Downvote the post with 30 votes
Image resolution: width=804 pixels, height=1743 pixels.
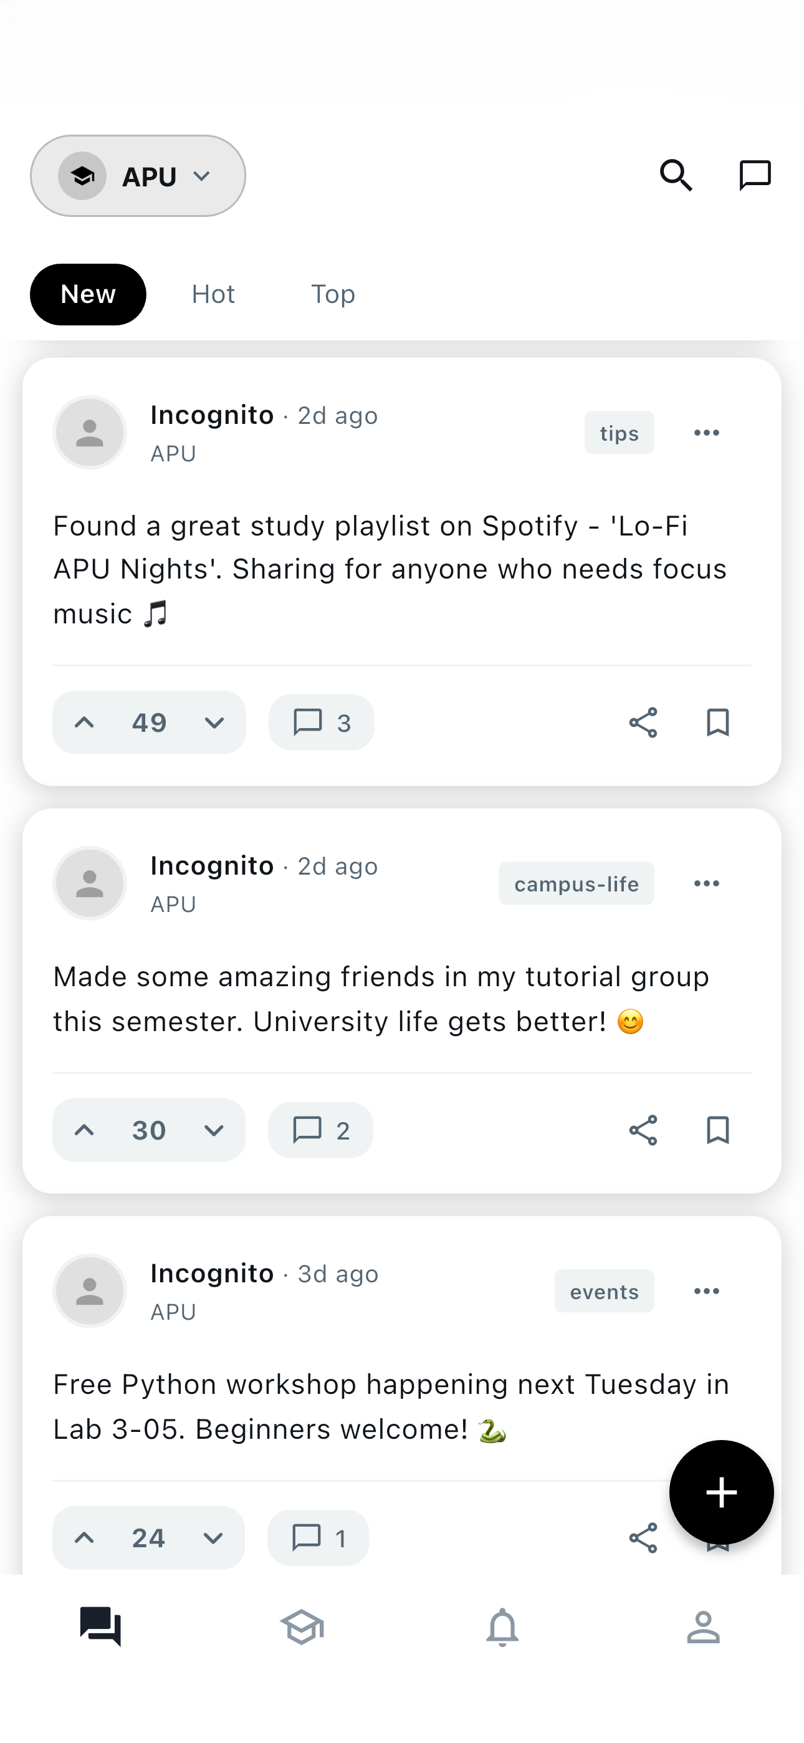pos(214,1130)
